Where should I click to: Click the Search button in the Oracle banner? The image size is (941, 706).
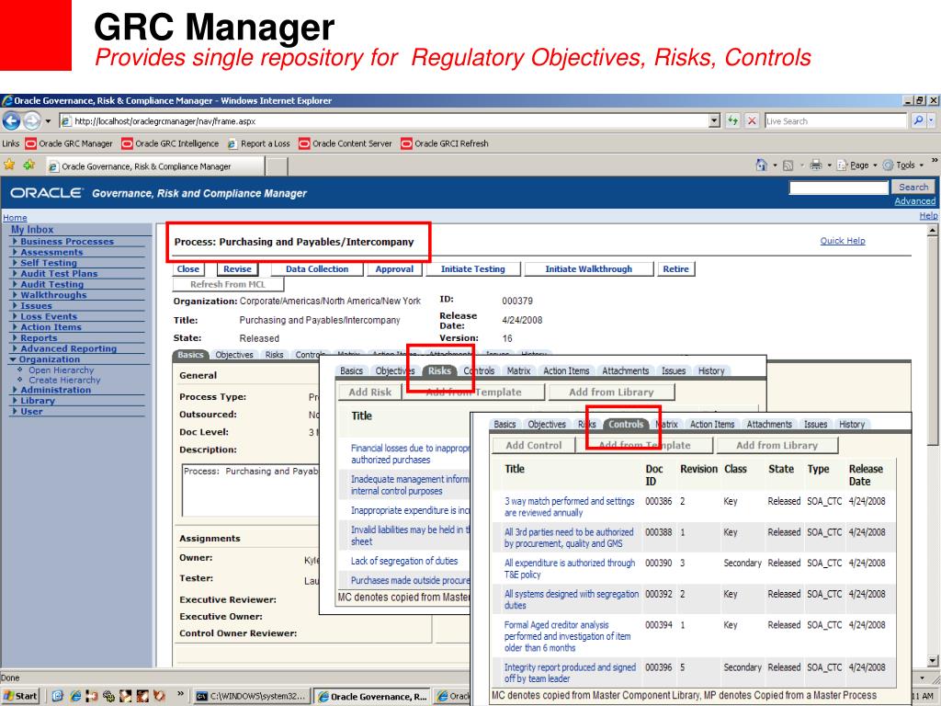[x=913, y=188]
